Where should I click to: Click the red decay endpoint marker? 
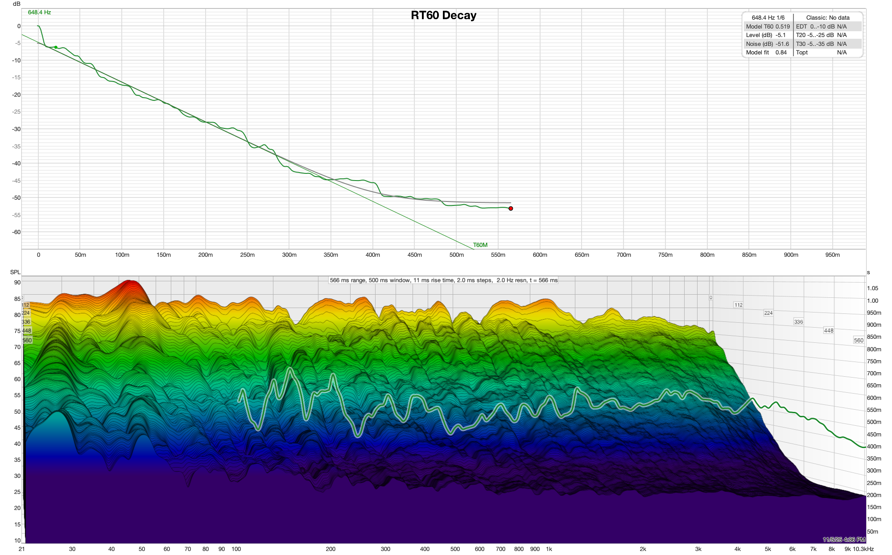(511, 208)
